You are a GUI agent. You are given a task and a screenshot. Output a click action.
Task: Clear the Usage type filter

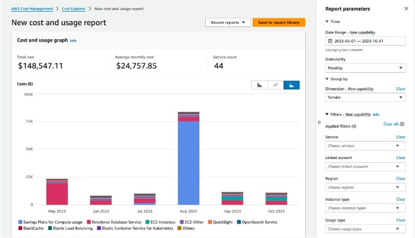(x=401, y=221)
